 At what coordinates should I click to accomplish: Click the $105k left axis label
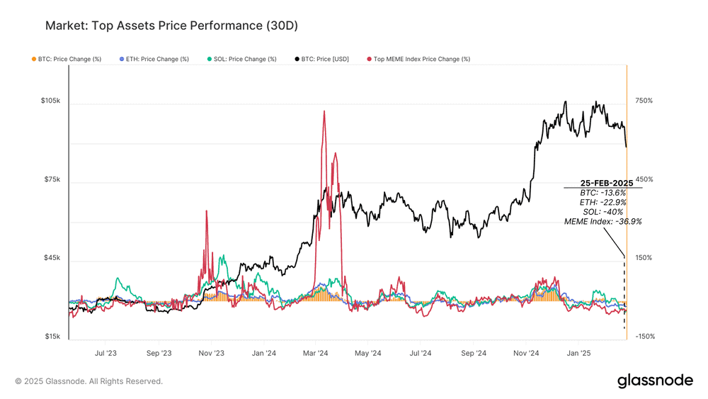(x=50, y=101)
